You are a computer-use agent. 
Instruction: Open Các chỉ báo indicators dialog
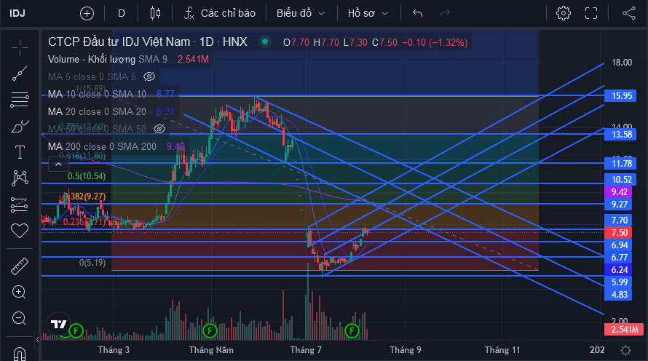(220, 14)
